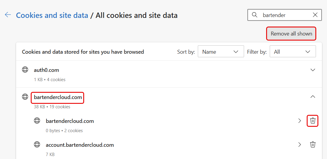This screenshot has height=159, width=327.
Task: Click globe icon of the 2-cookies bartendercloud.com entry
Action: coord(37,121)
